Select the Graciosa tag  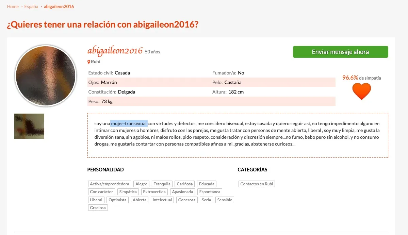coord(98,208)
